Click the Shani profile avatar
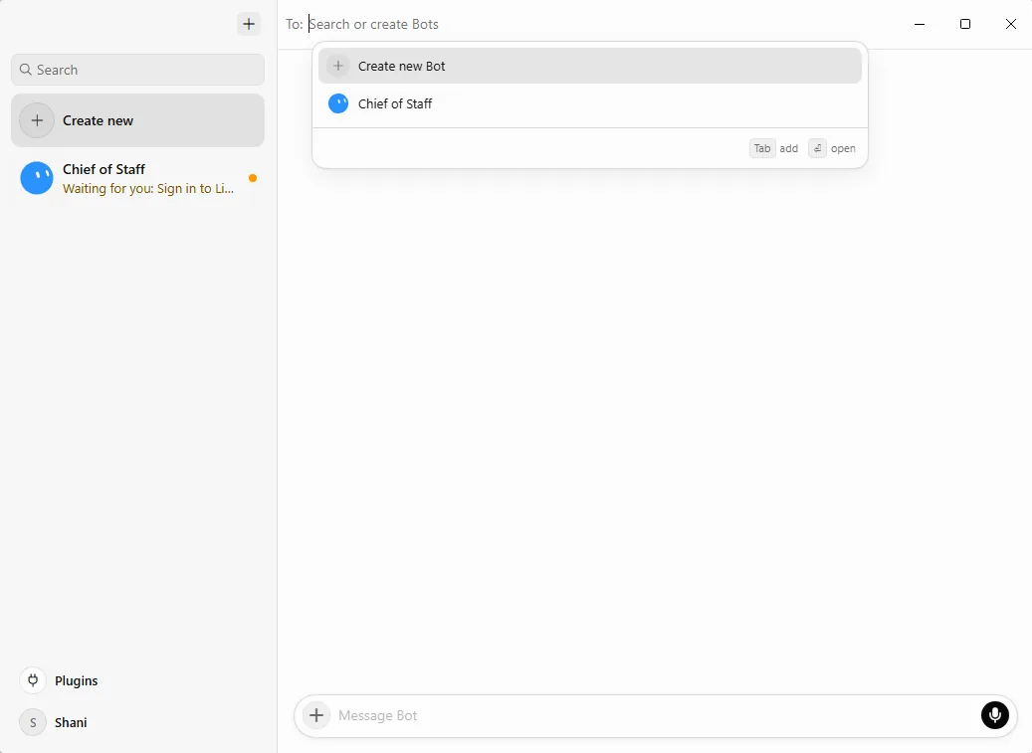1032x753 pixels. (x=33, y=722)
